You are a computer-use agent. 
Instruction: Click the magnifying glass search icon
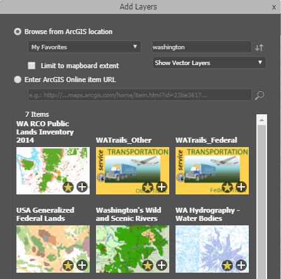point(260,95)
